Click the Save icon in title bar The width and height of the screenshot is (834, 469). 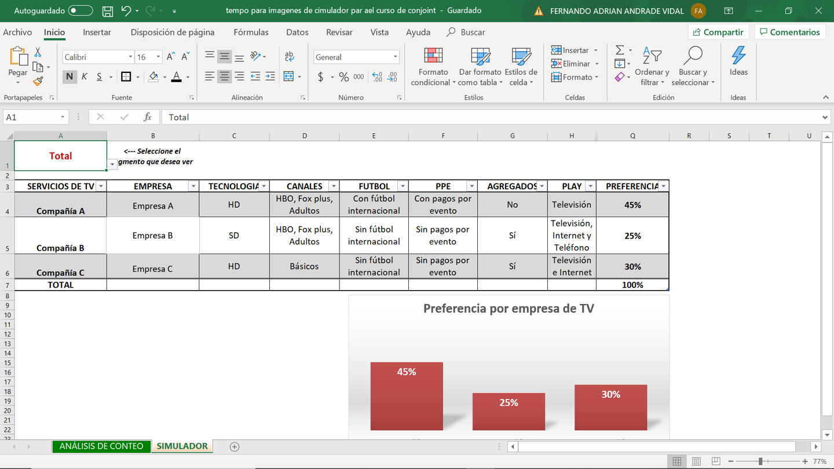(108, 11)
